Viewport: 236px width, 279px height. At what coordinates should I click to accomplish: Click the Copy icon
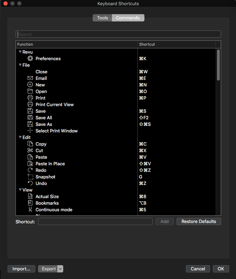pyautogui.click(x=30, y=144)
